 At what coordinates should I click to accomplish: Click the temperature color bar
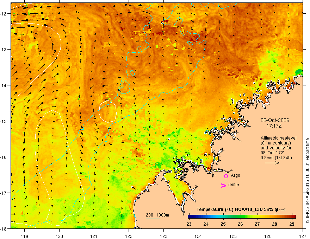(x=242, y=217)
